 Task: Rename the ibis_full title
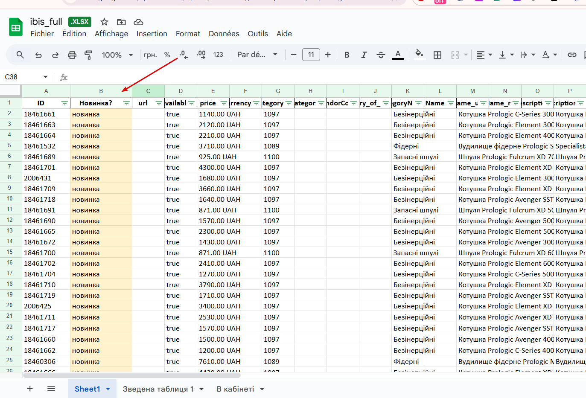point(46,22)
